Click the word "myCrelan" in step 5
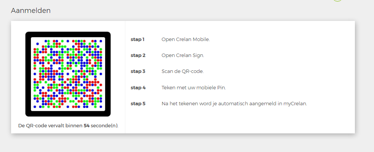This screenshot has width=374, height=152. pyautogui.click(x=295, y=103)
